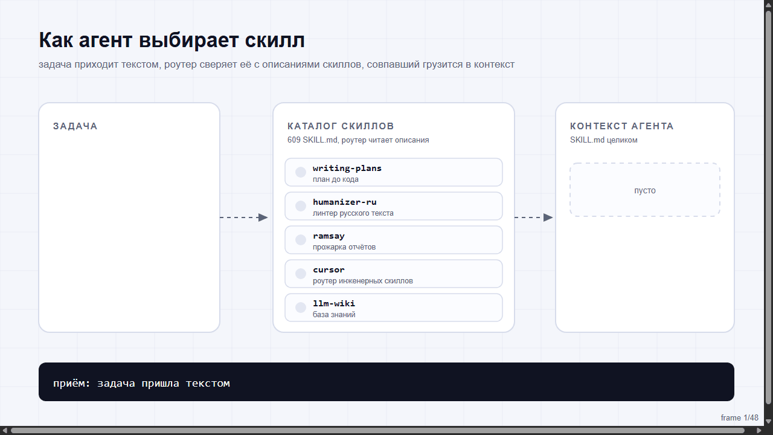Click the cursor skill name
This screenshot has height=435, width=773.
click(329, 270)
